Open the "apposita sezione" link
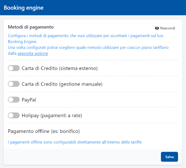This screenshot has width=186, height=168. coord(33,53)
